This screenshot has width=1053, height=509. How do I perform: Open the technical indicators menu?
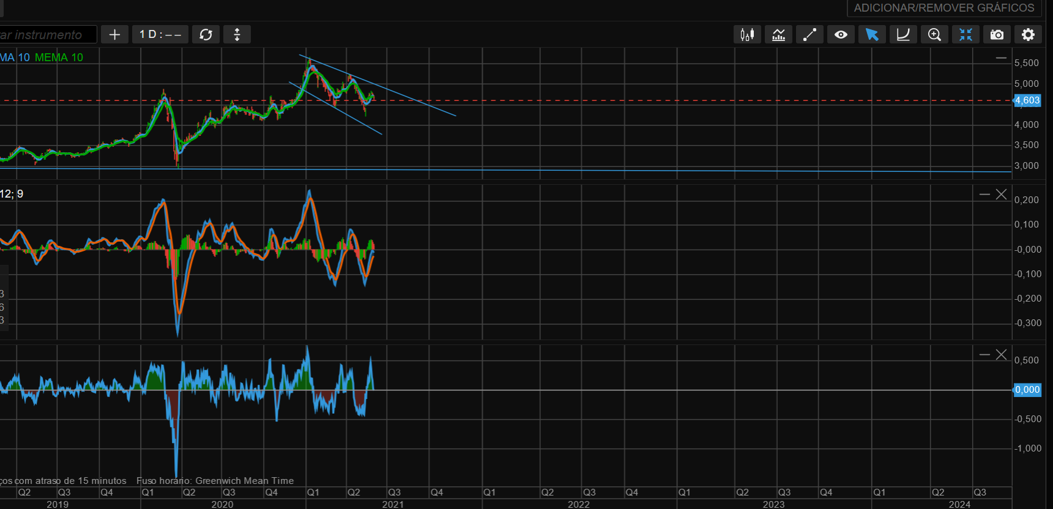tap(778, 35)
